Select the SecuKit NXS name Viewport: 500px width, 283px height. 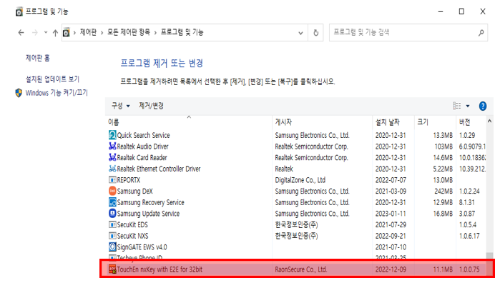(132, 236)
